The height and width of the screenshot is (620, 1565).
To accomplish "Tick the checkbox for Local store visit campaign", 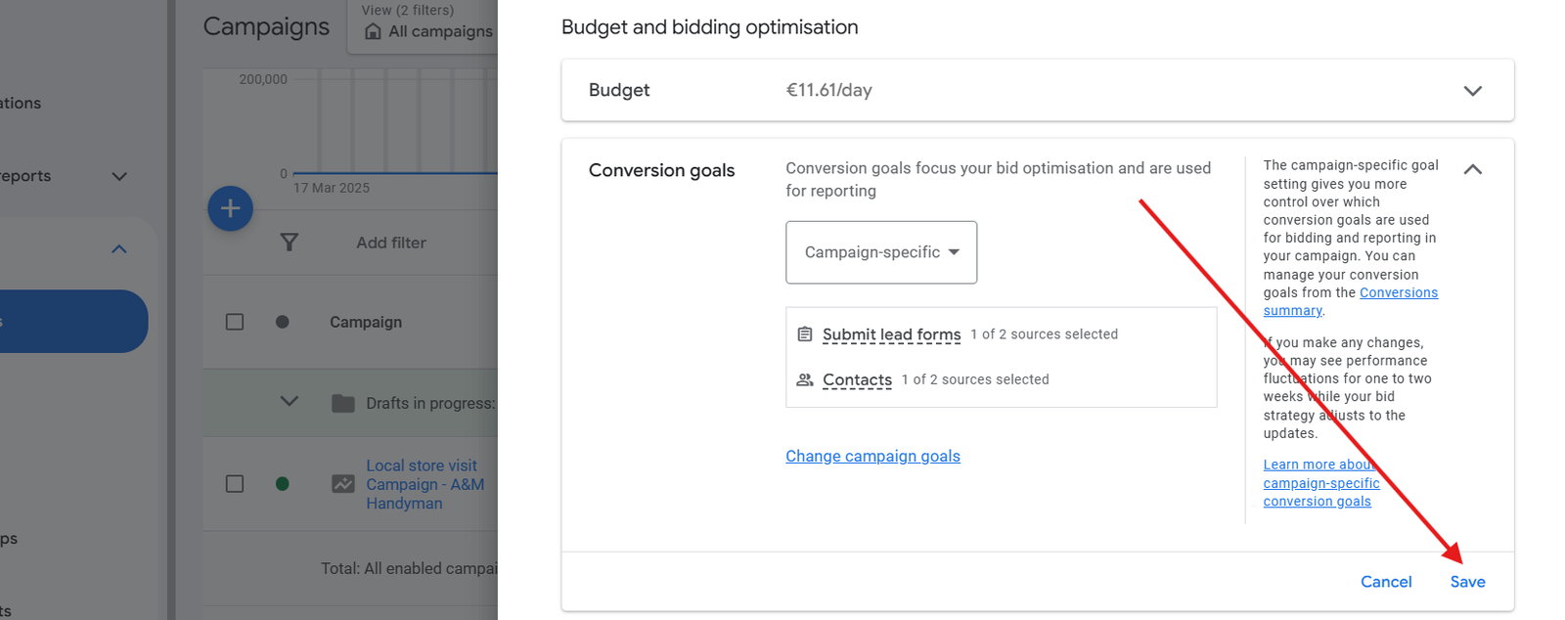I will pos(235,484).
